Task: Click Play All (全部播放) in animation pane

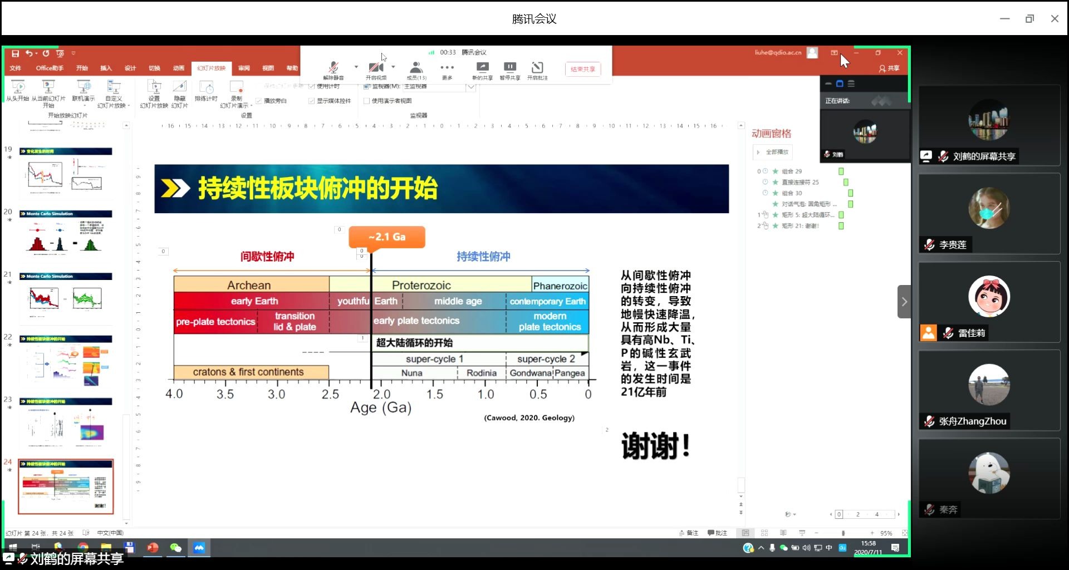Action: pyautogui.click(x=772, y=152)
